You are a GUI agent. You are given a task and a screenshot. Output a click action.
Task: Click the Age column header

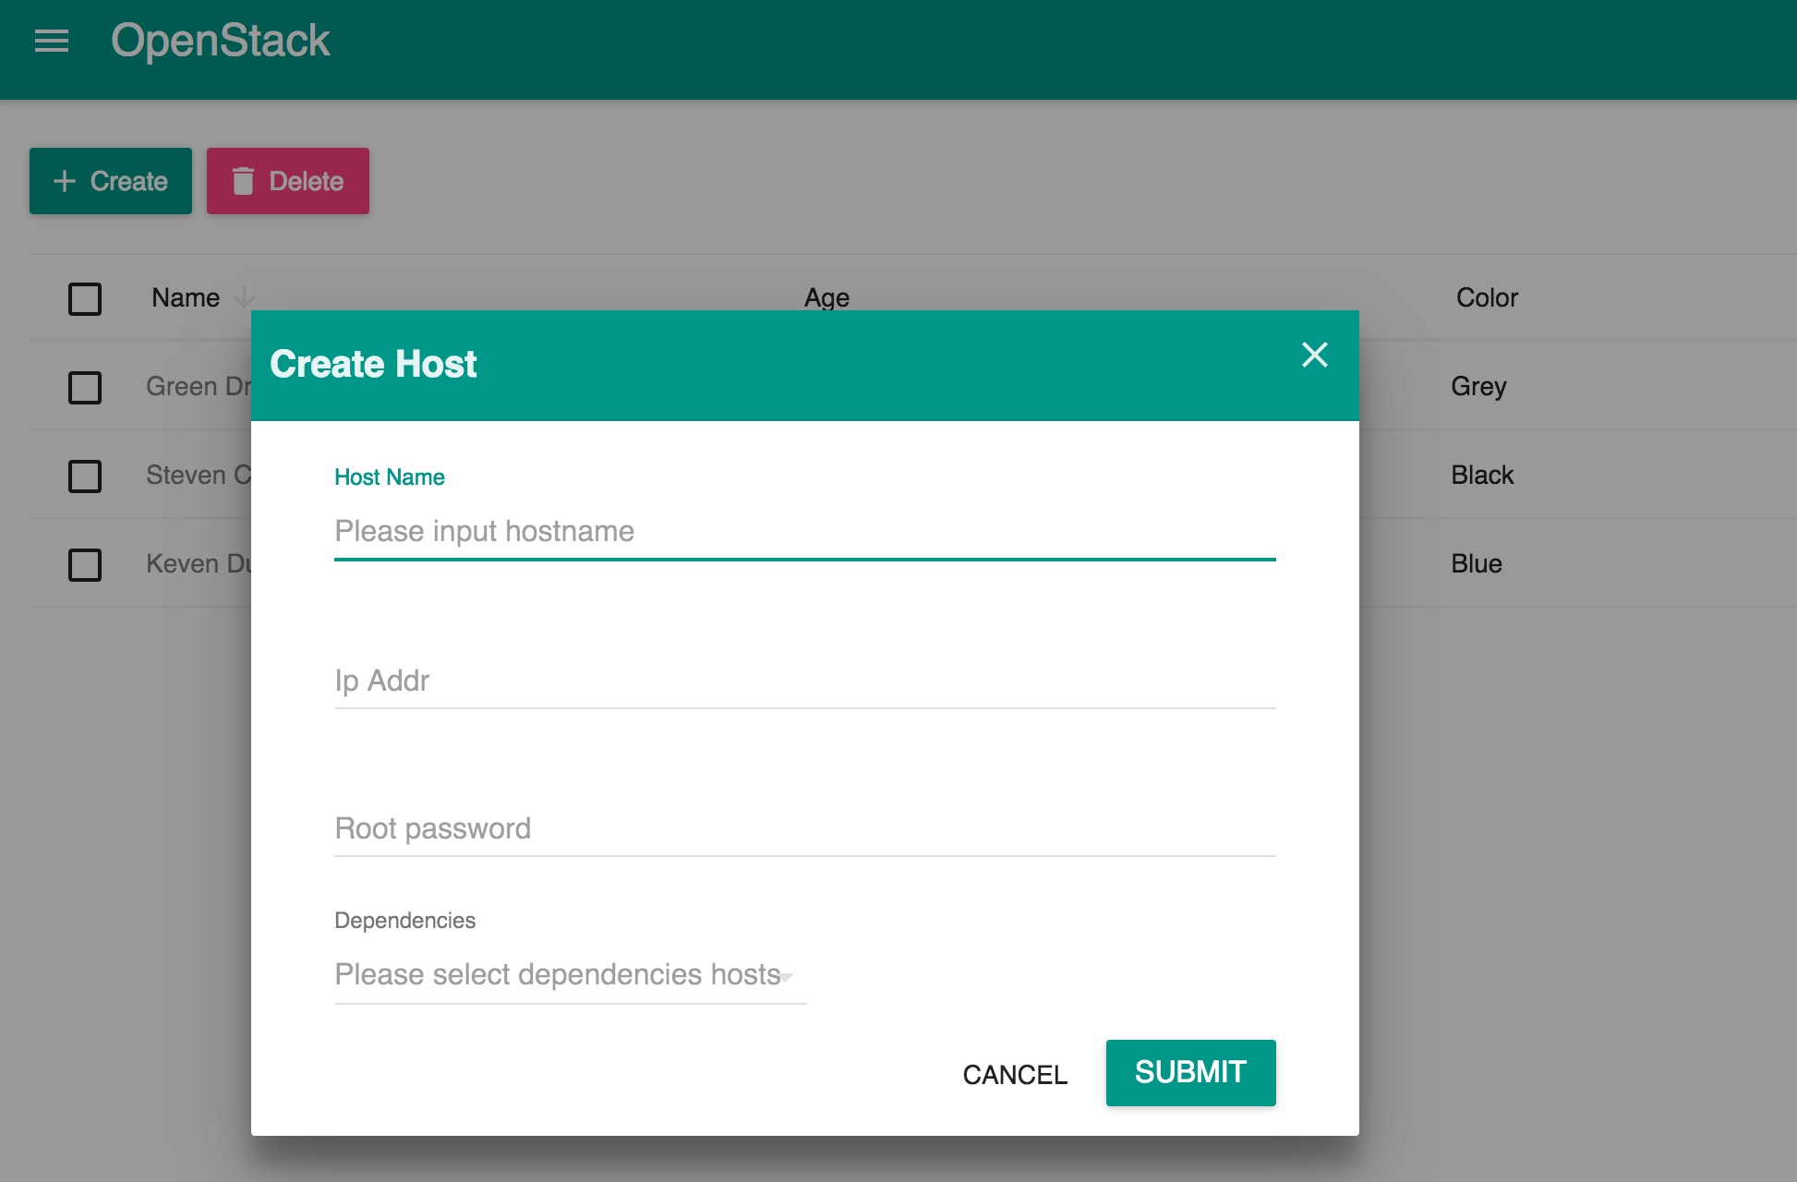tap(826, 297)
